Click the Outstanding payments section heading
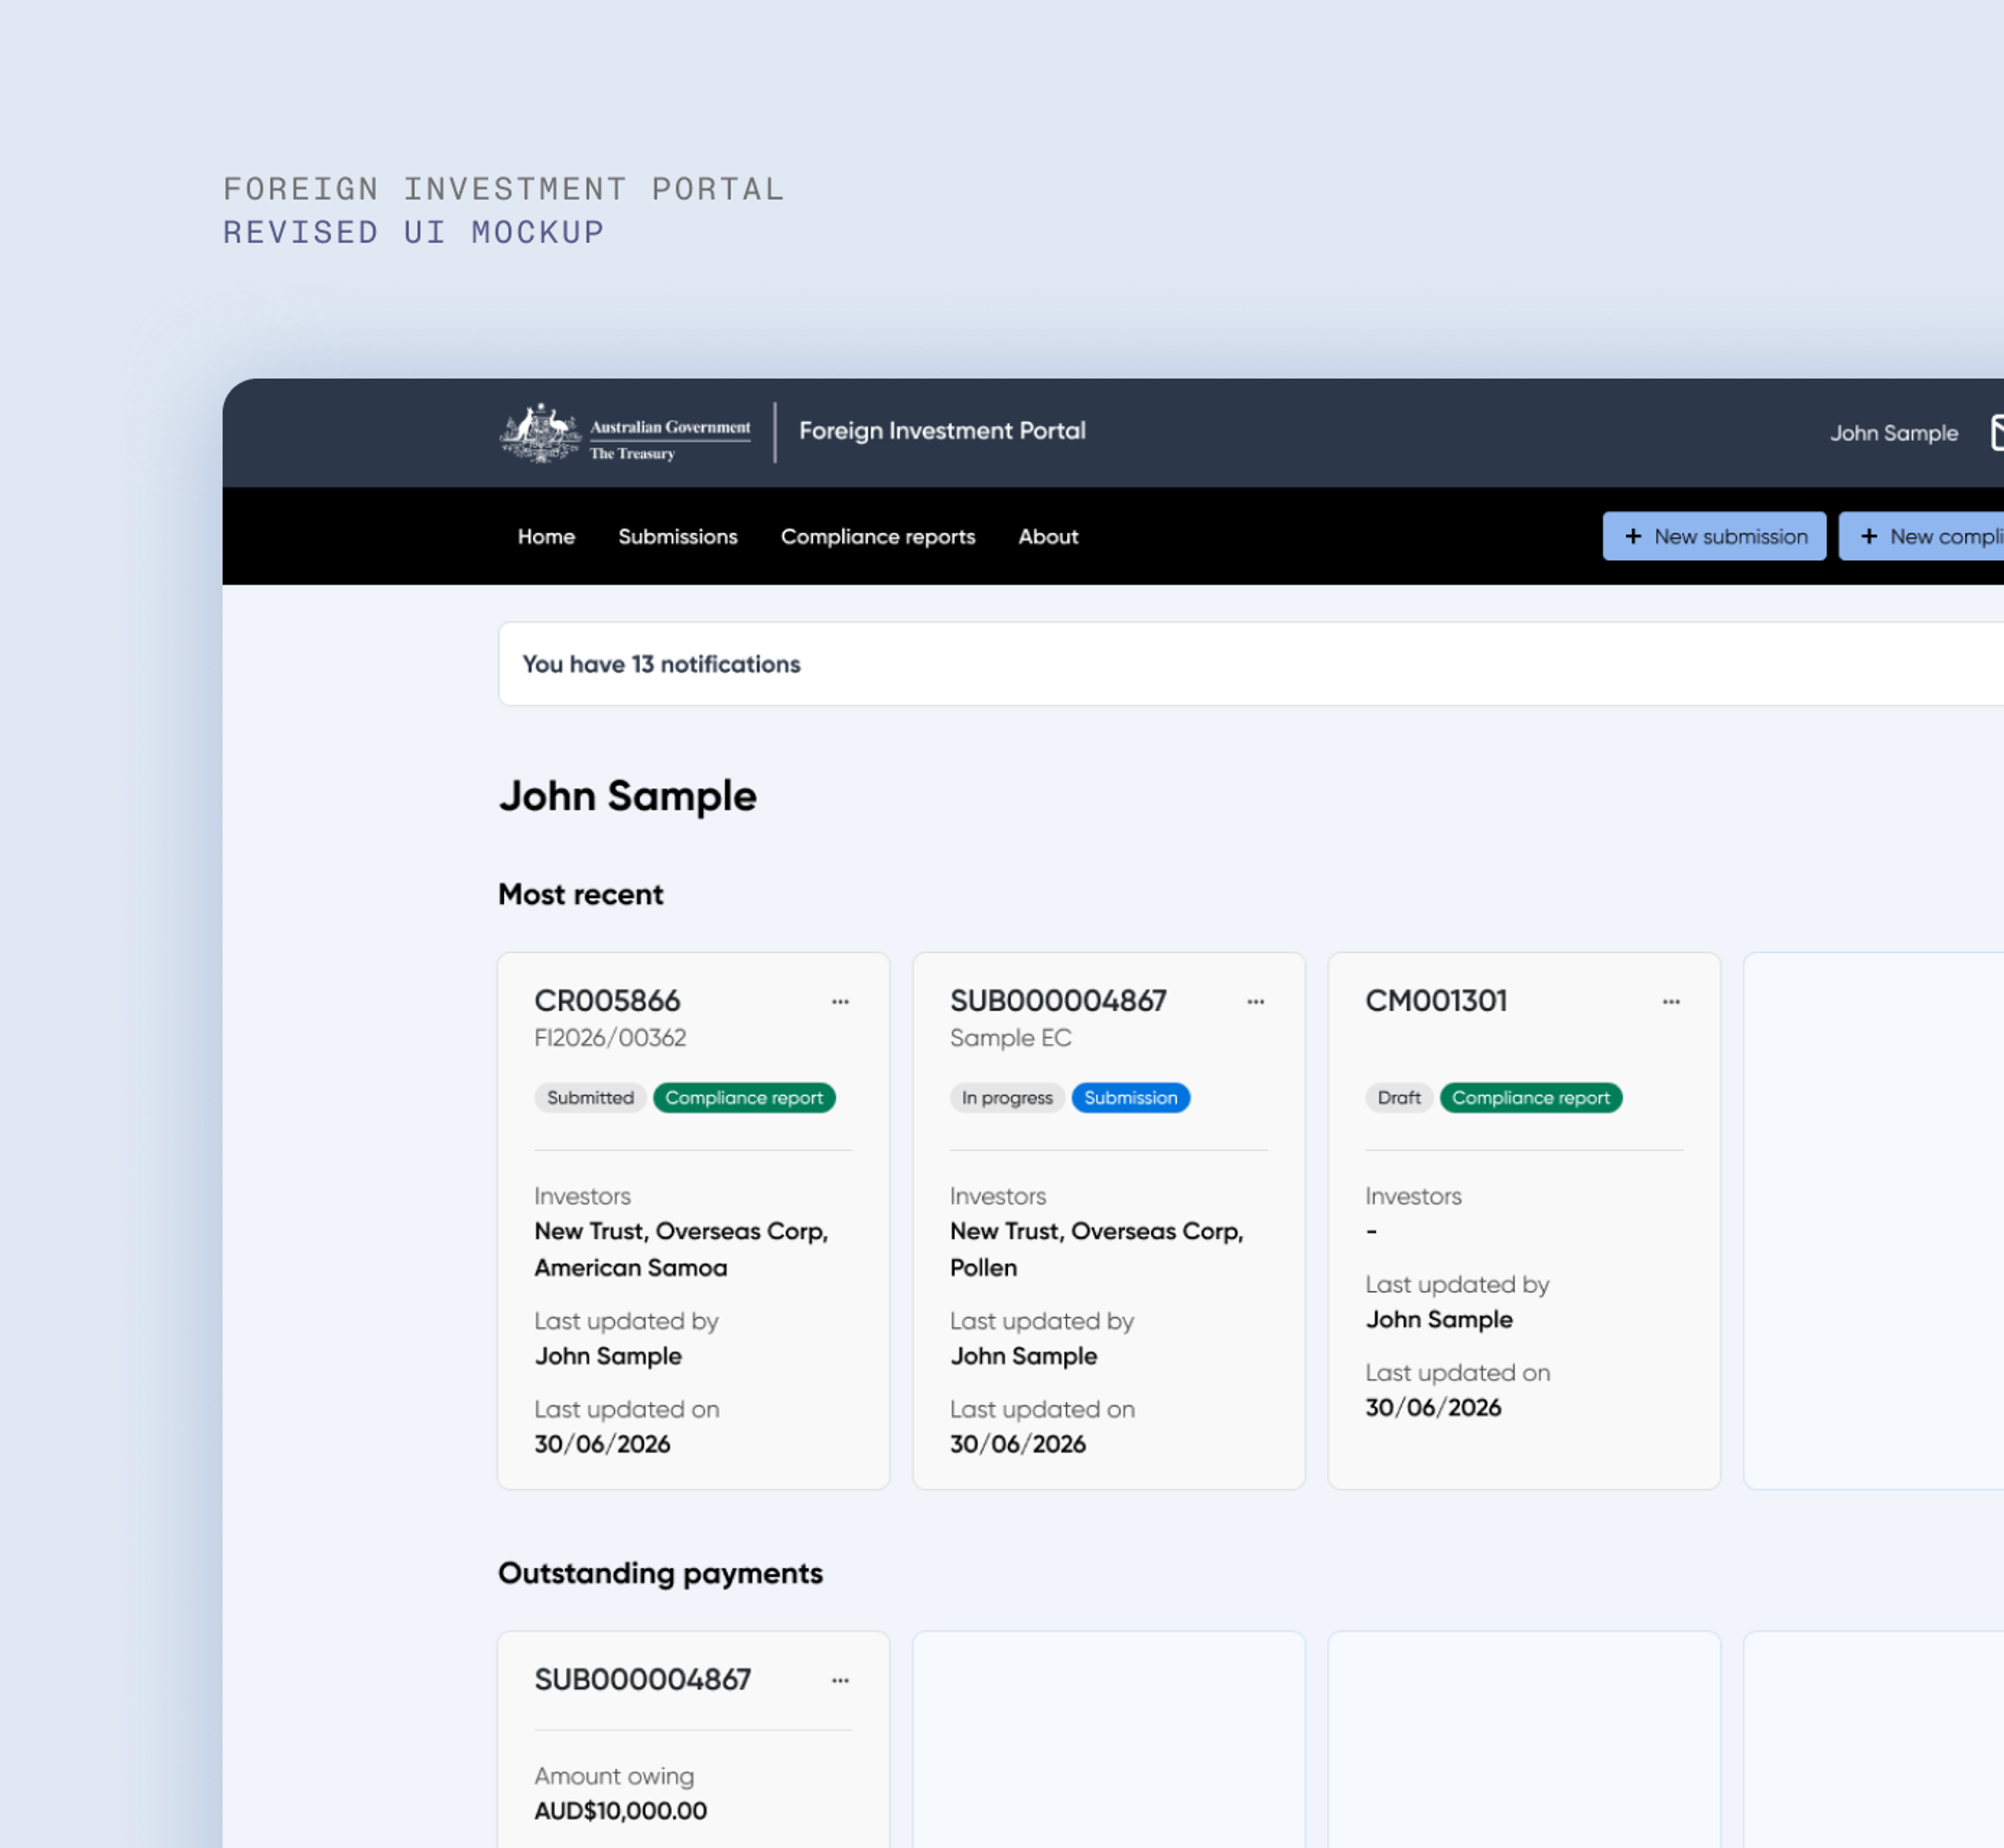Image resolution: width=2004 pixels, height=1848 pixels. [660, 1574]
